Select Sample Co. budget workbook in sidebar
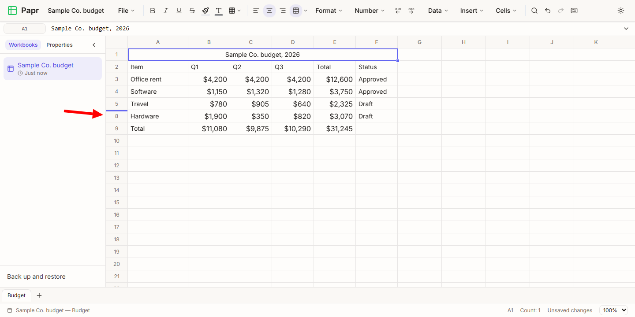This screenshot has height=317, width=635. pyautogui.click(x=52, y=69)
